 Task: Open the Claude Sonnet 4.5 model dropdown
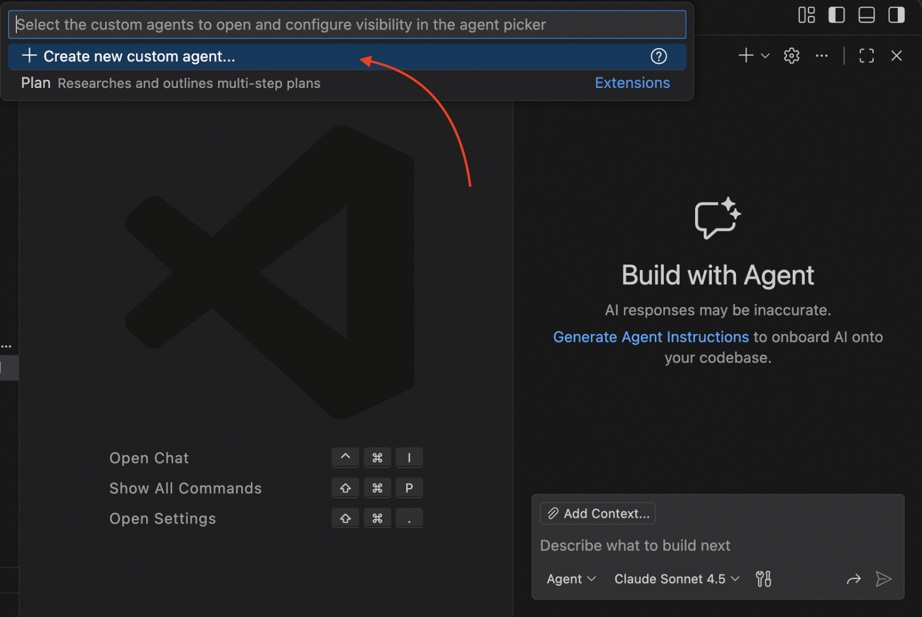coord(674,579)
